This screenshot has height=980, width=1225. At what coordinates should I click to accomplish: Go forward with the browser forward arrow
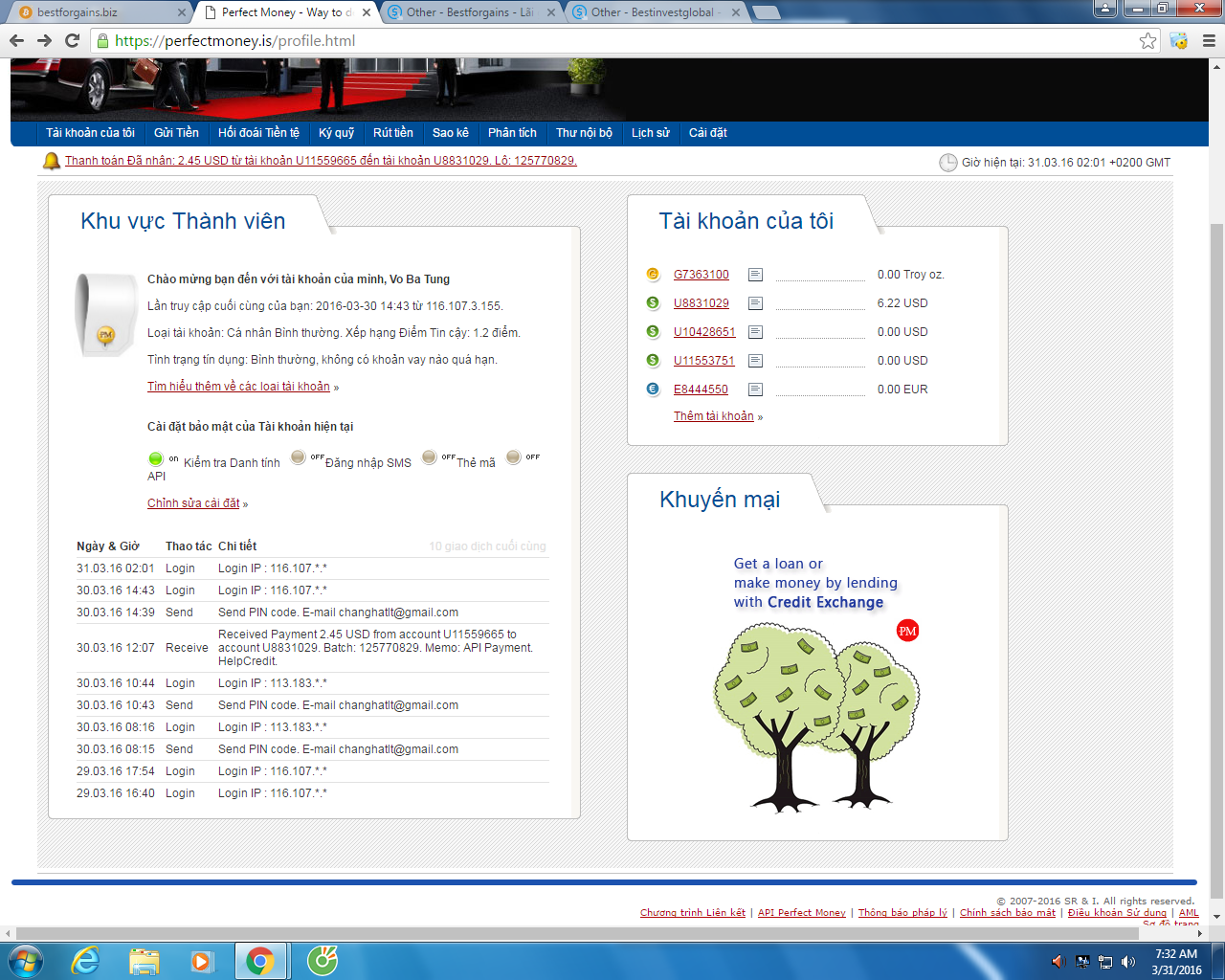[x=44, y=40]
